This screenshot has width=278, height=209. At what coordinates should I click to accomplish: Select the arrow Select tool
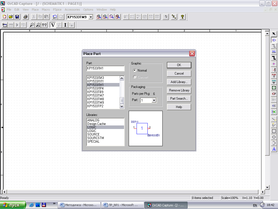pos(274,34)
